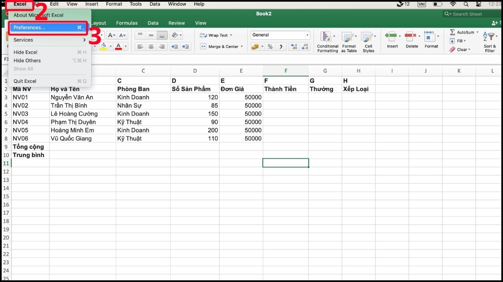The height and width of the screenshot is (282, 503).
Task: Increase decimal places
Action: [x=294, y=47]
